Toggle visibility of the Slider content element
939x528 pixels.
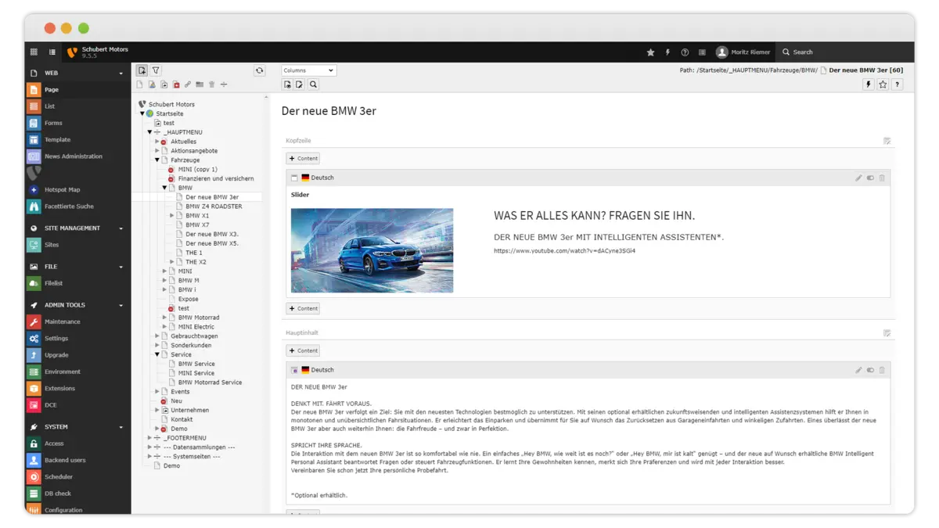[x=870, y=178]
